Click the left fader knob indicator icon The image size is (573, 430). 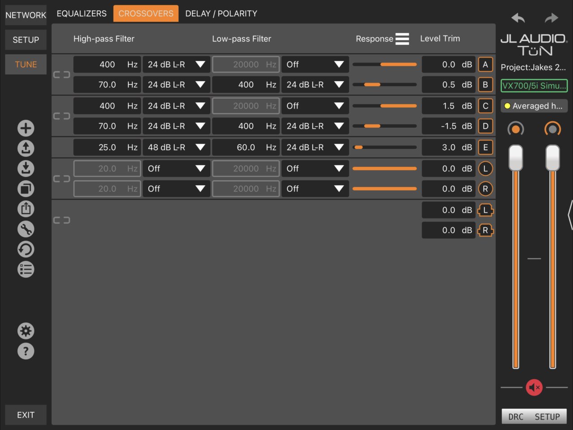coord(516,129)
